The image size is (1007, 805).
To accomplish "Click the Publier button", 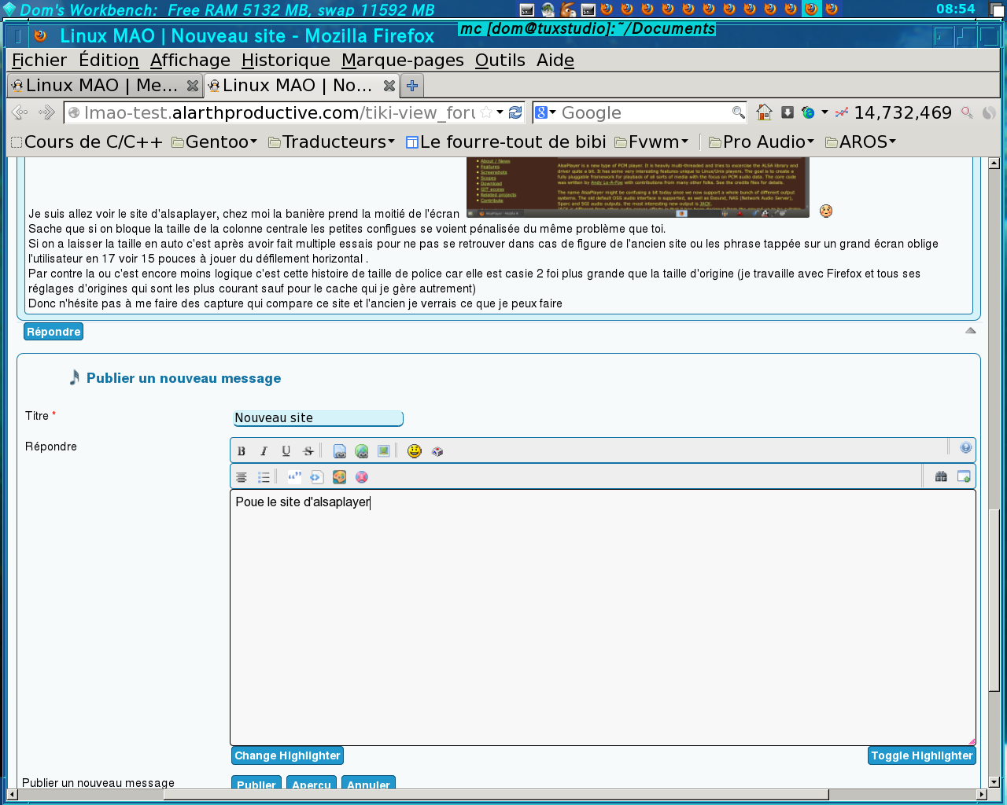I will pyautogui.click(x=256, y=784).
